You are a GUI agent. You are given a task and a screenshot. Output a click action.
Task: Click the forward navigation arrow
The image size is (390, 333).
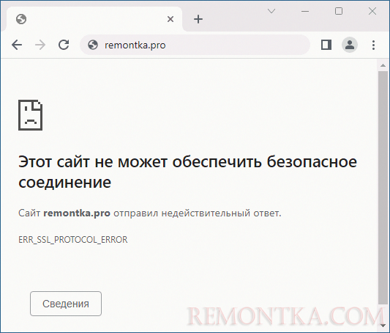[x=40, y=45]
